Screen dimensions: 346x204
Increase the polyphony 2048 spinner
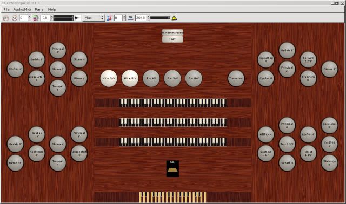coord(148,16)
